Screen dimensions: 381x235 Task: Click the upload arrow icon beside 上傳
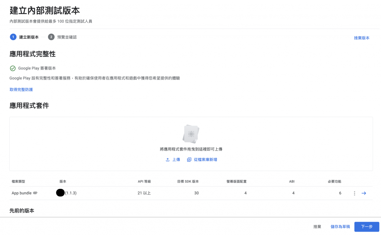(x=167, y=160)
